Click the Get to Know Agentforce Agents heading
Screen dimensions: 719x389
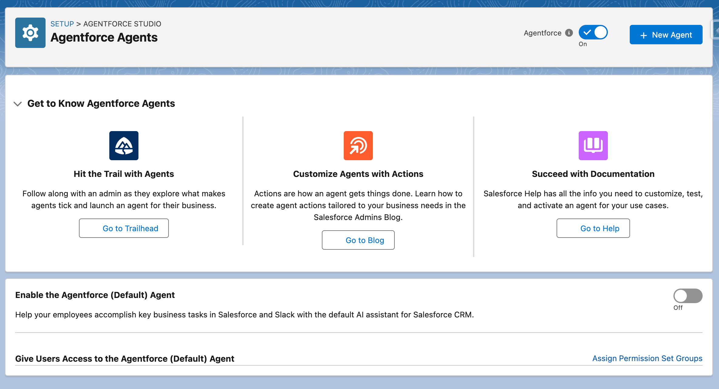coord(101,103)
